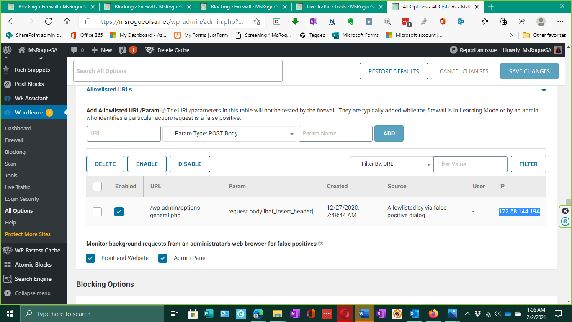Open the Param Type: POST Body dropdown
The image size is (572, 322).
[229, 134]
